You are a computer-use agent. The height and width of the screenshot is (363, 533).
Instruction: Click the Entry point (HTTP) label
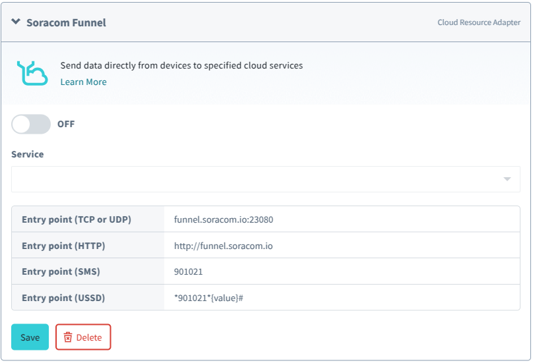pos(63,246)
